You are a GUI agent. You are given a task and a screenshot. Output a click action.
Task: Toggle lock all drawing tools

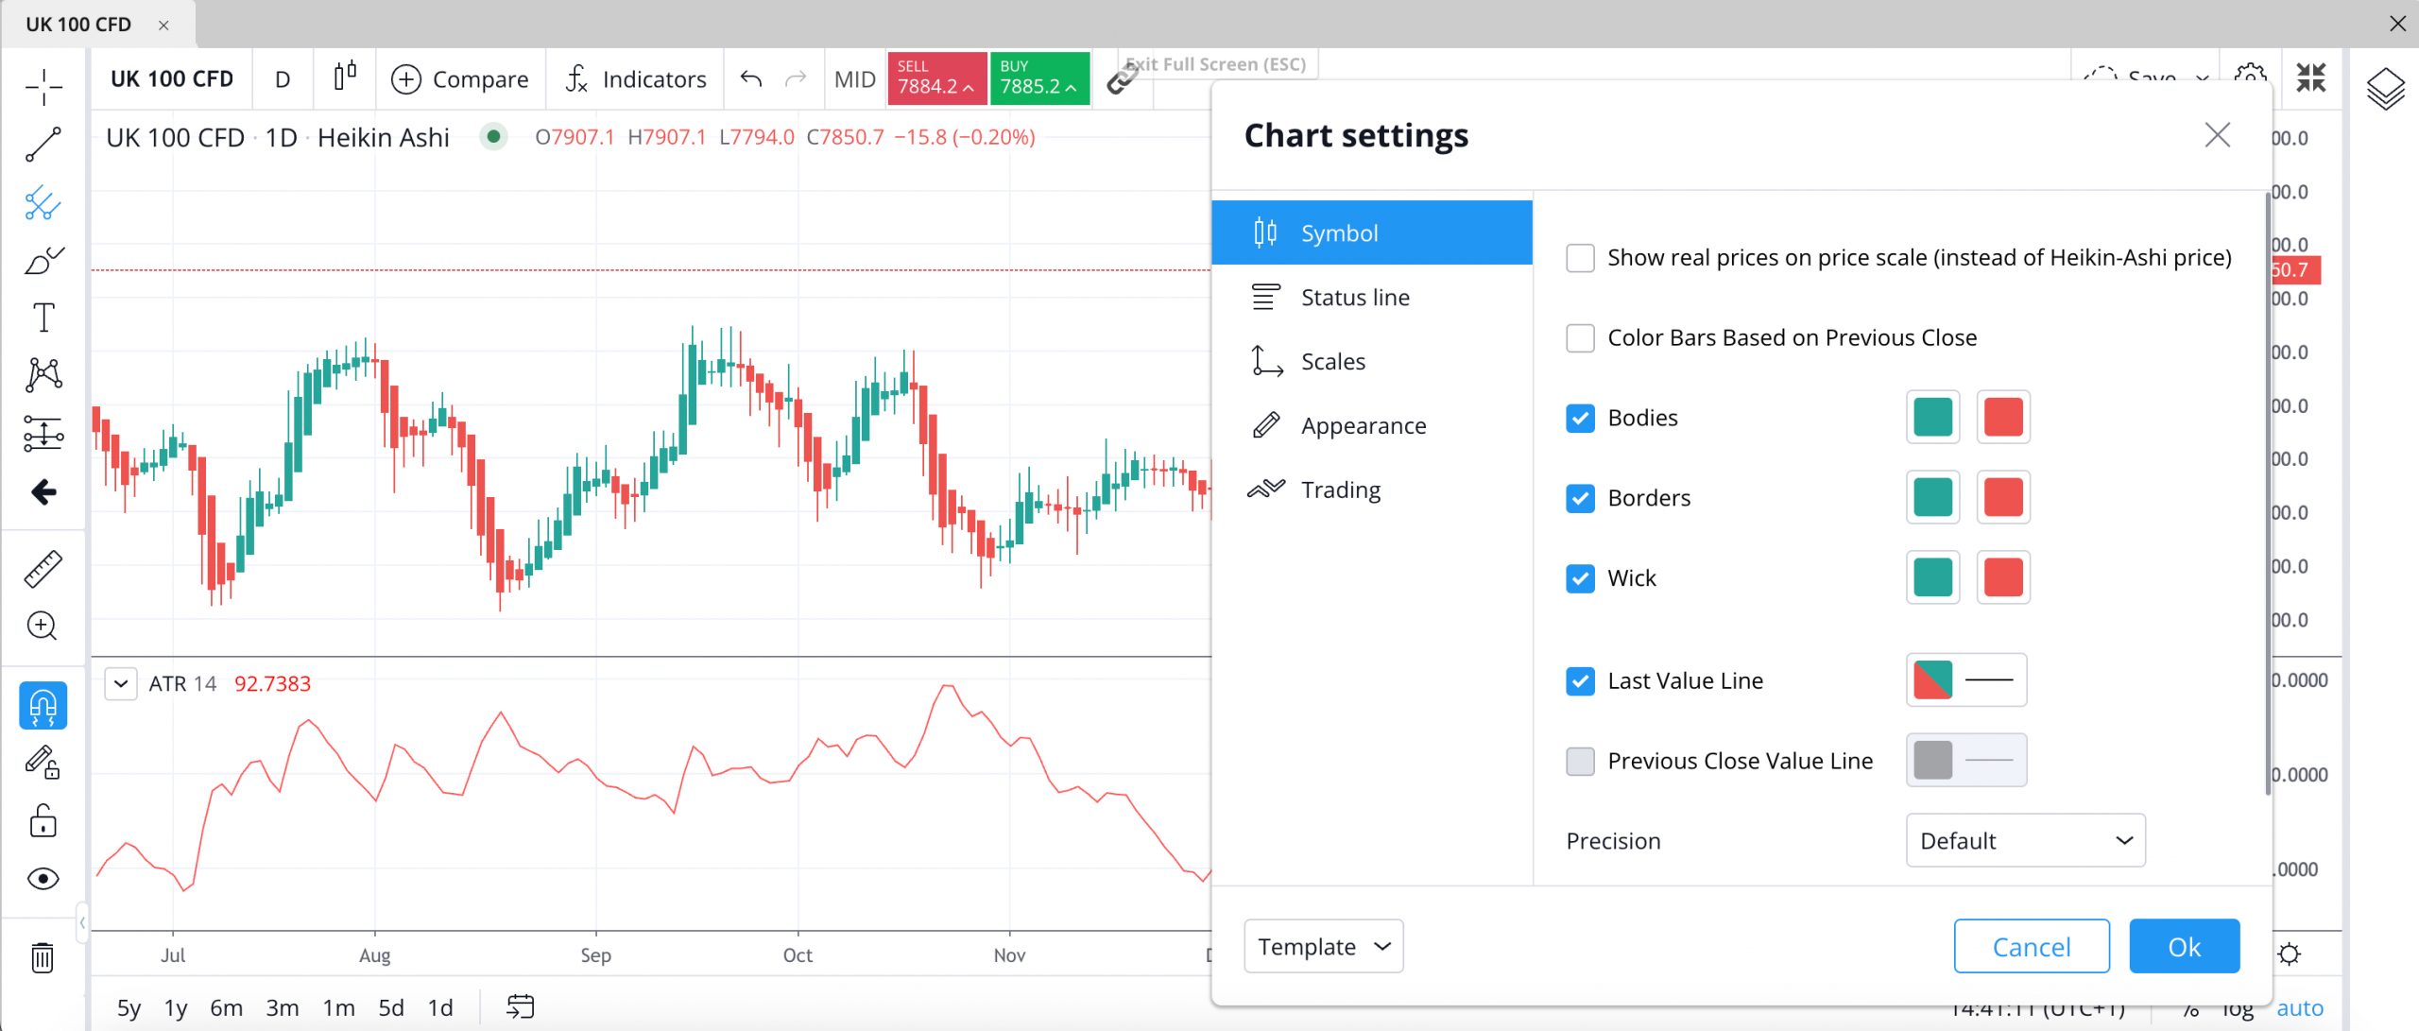point(43,820)
